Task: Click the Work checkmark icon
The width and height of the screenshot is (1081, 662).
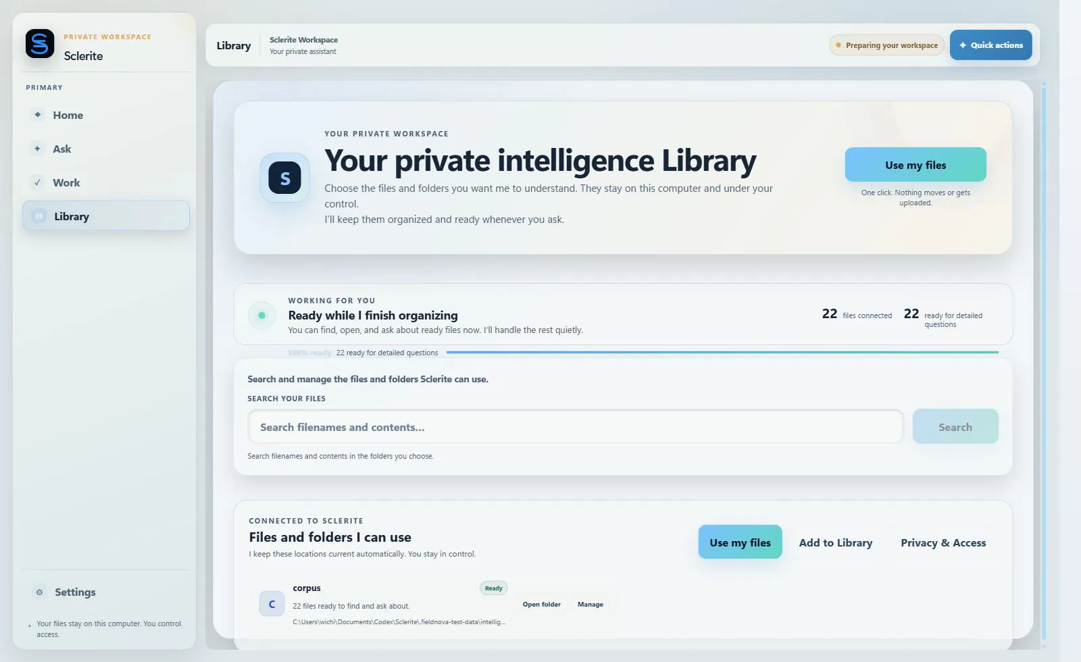Action: (x=38, y=182)
